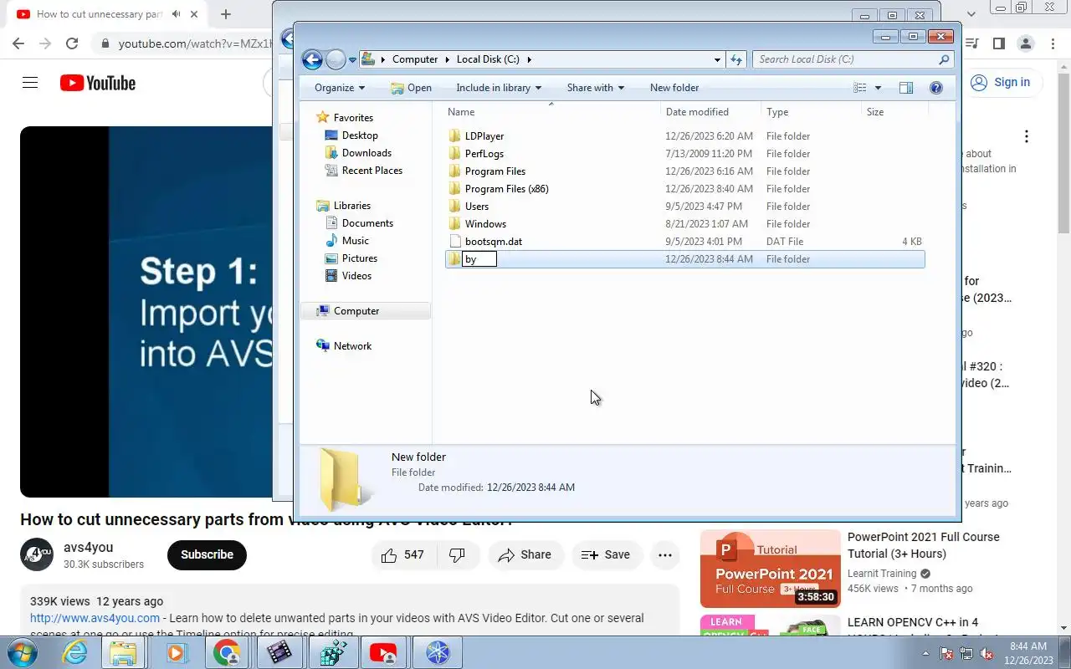Image resolution: width=1071 pixels, height=669 pixels.
Task: Click the taskbar clock showing 8:44 AM
Action: [1028, 653]
